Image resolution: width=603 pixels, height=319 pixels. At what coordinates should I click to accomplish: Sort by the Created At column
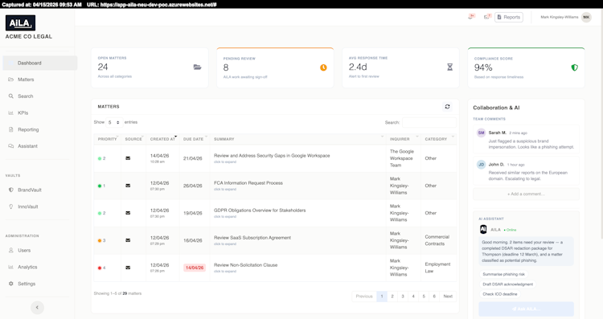pyautogui.click(x=162, y=139)
